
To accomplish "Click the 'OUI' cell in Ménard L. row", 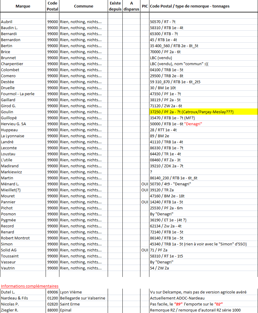I will click(x=145, y=184).
